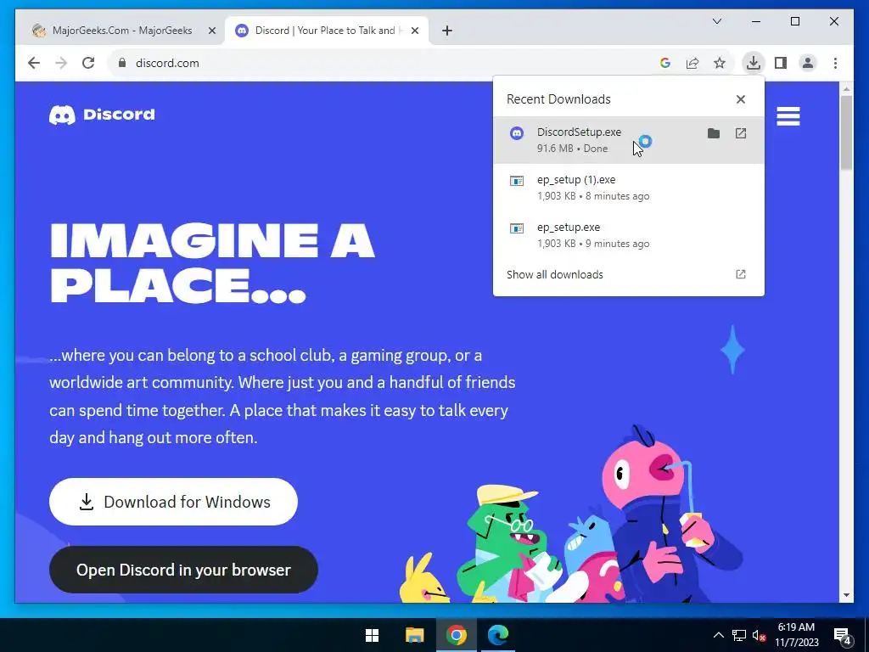Toggle the Chrome downloads button

tap(754, 63)
